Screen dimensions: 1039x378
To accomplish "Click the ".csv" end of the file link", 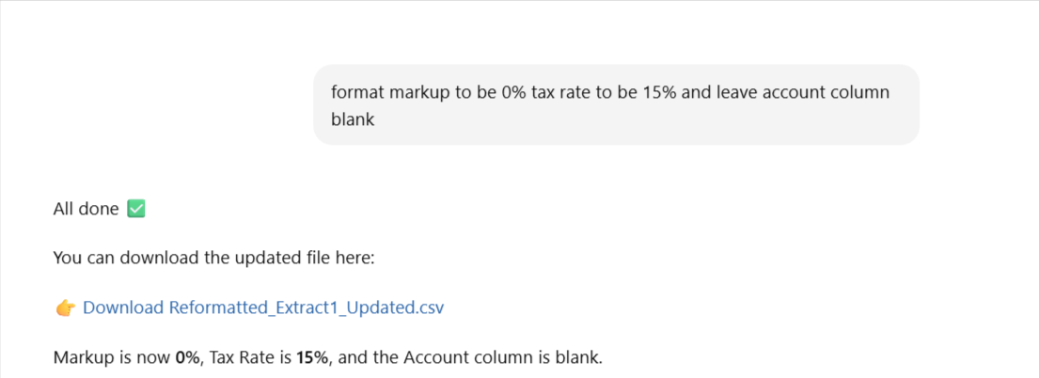I will click(x=428, y=307).
